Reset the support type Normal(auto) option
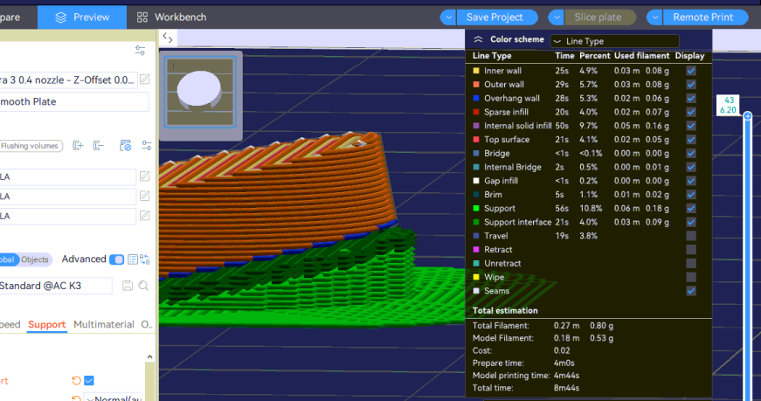Screen dimensions: 761x401 pyautogui.click(x=76, y=398)
